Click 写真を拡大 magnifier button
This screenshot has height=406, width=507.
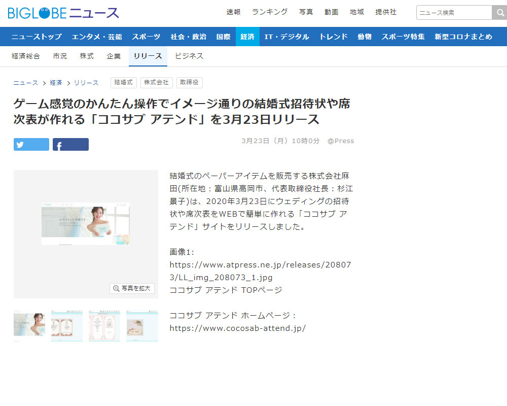[x=132, y=288]
